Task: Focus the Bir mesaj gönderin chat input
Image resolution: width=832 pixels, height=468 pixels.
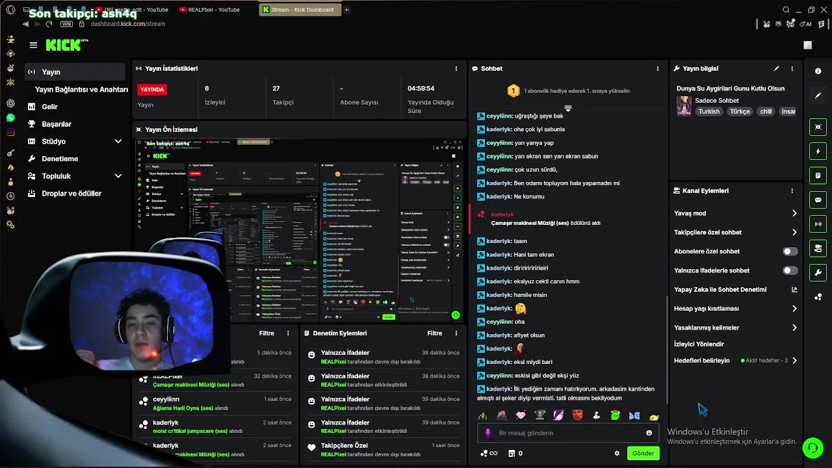Action: point(567,433)
